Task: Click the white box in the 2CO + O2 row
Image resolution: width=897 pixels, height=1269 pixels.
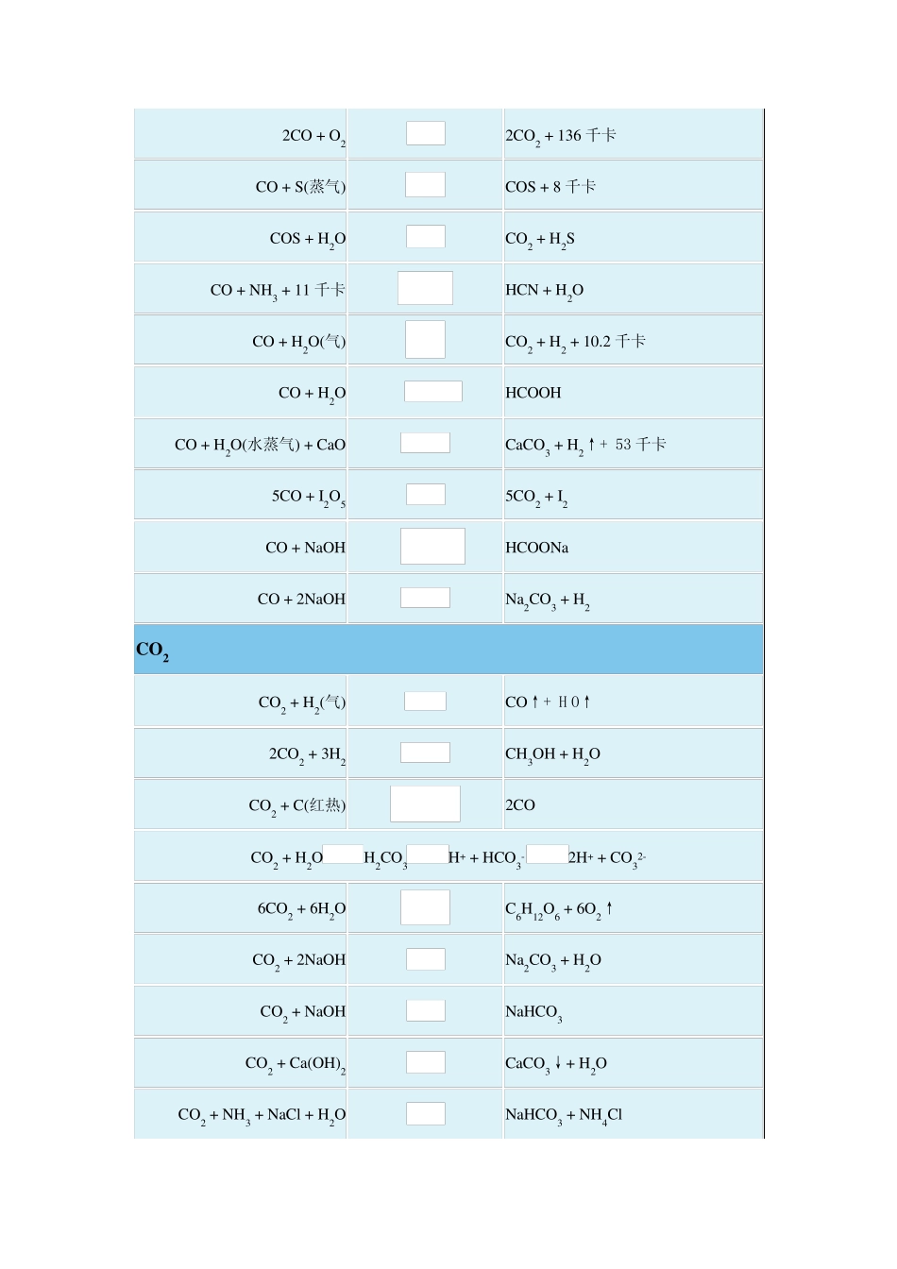Action: tap(426, 133)
